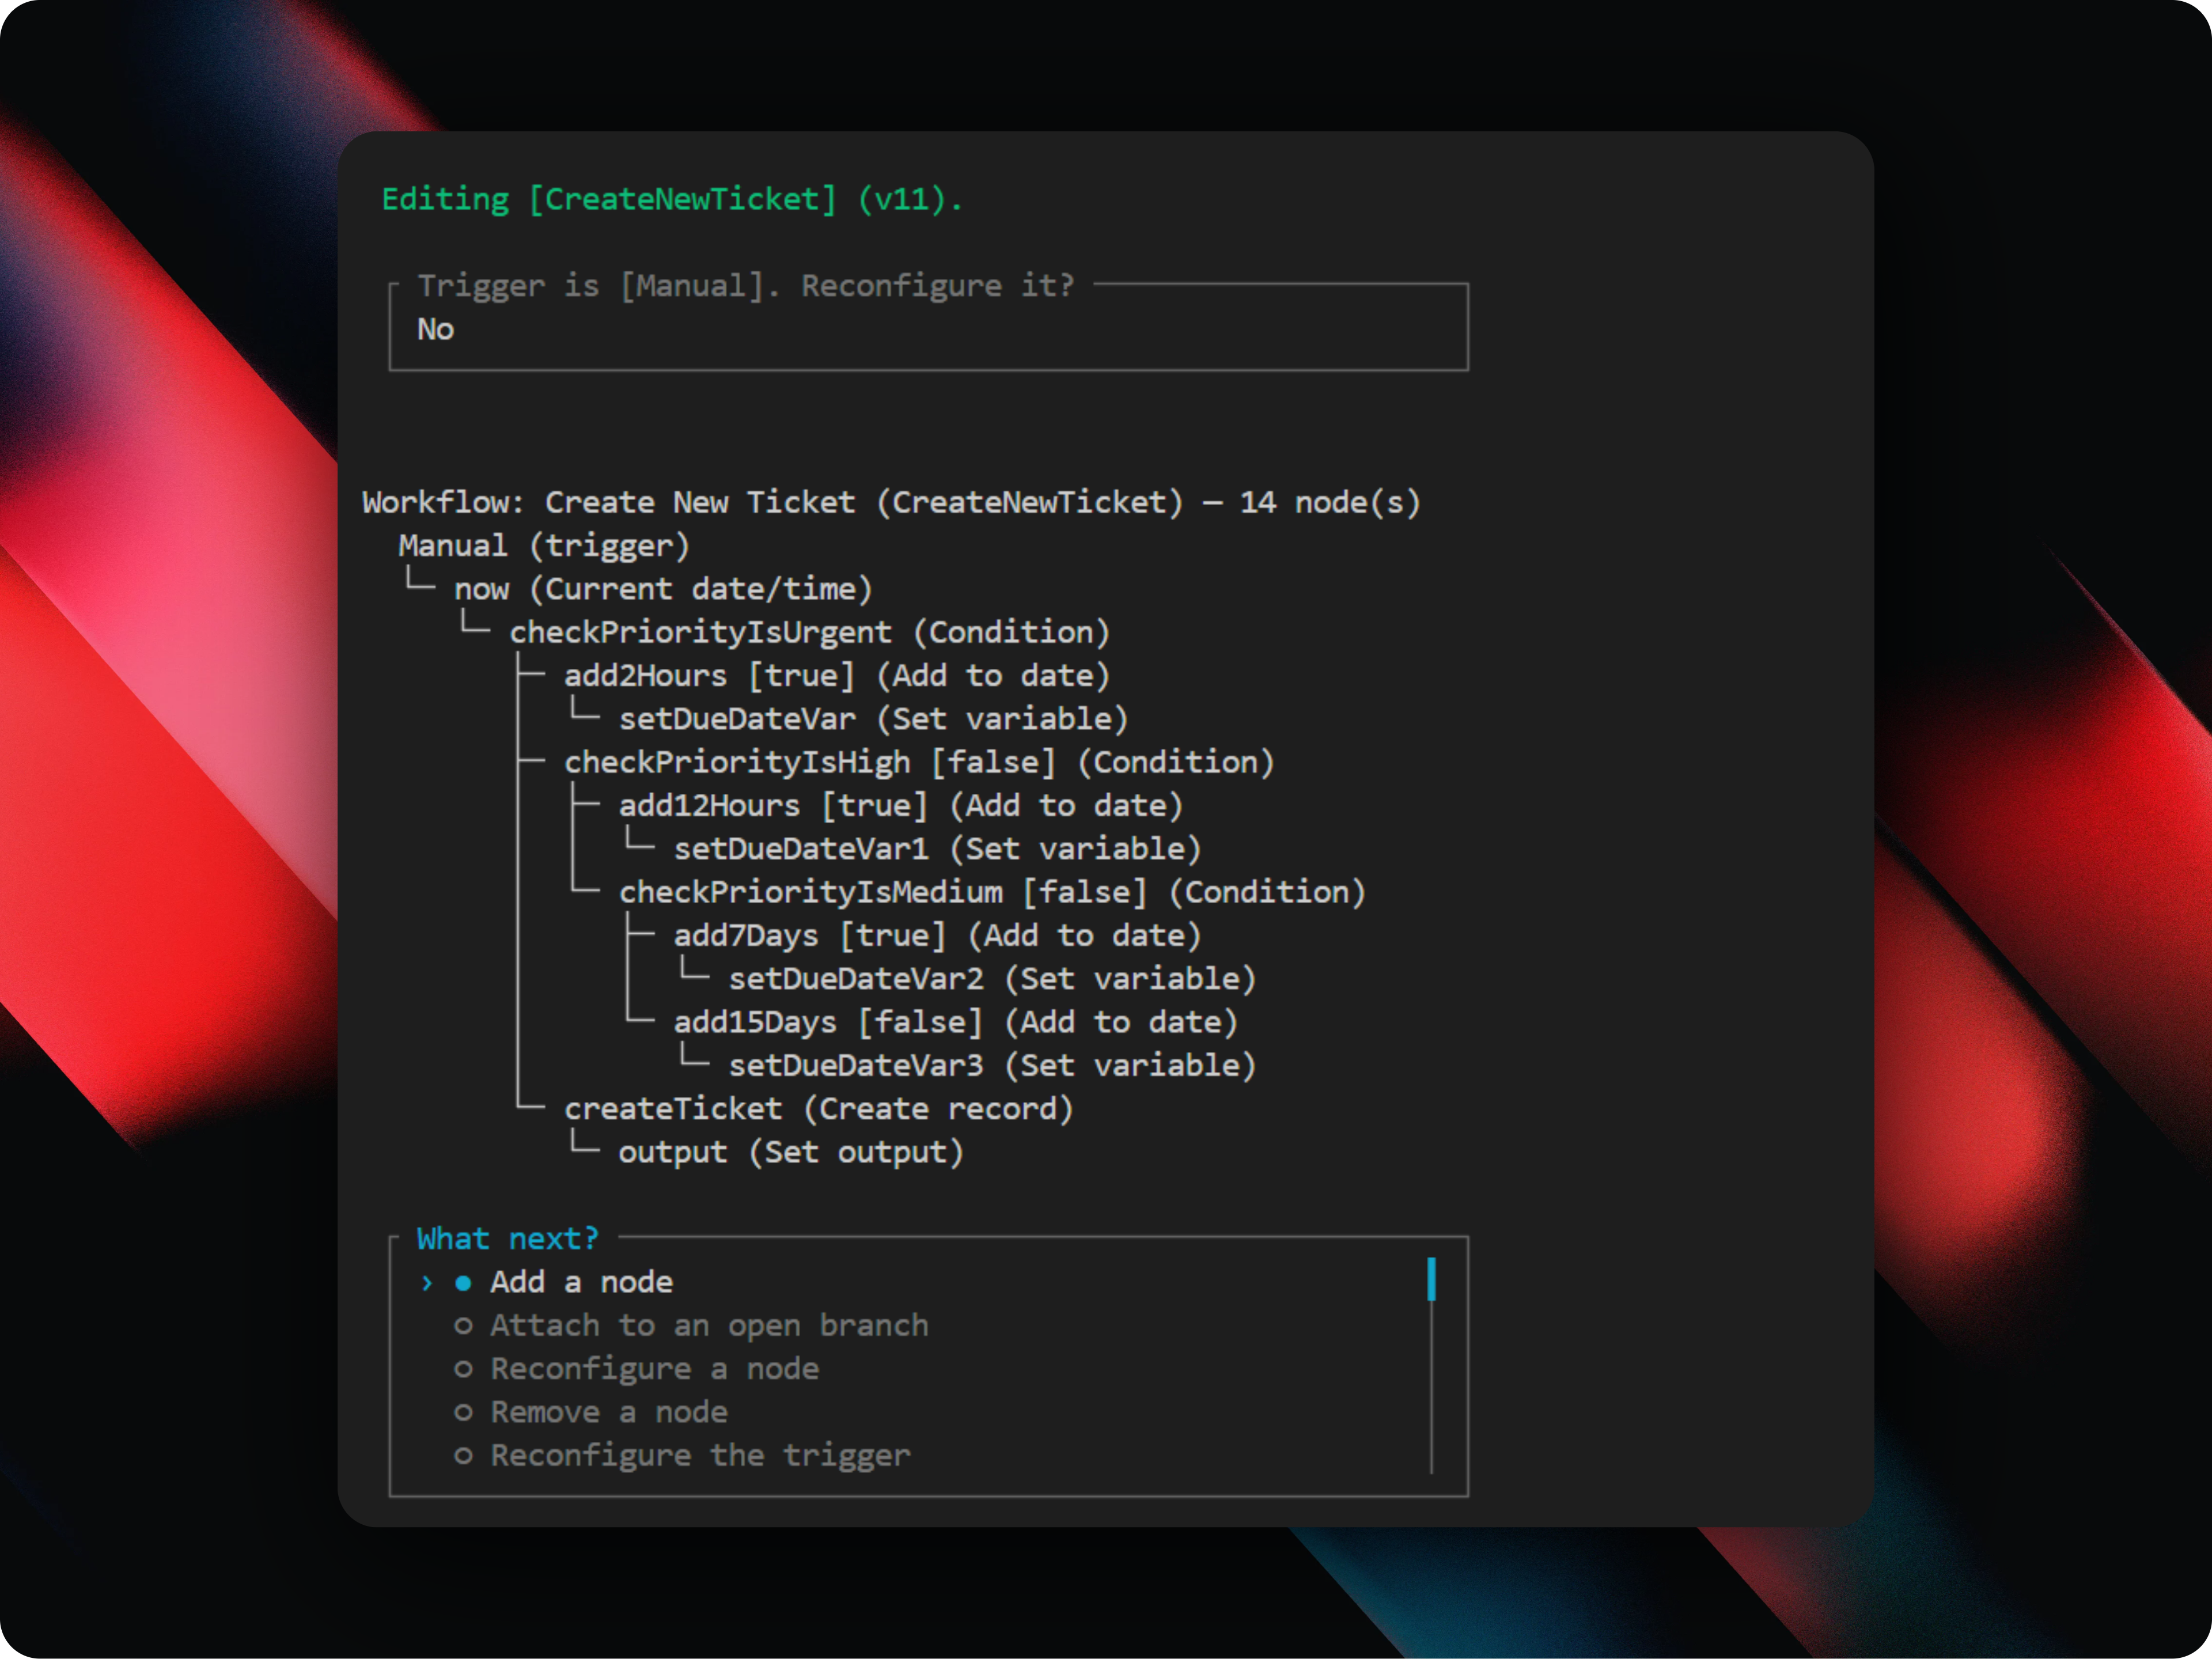Screen dimensions: 2212x1659
Task: Select the 'setDueDateVar1 (Set variable)' node
Action: 937,849
